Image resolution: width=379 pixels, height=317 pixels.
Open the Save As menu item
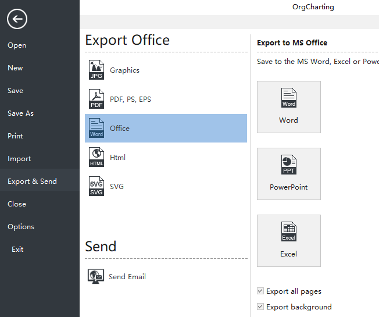21,113
